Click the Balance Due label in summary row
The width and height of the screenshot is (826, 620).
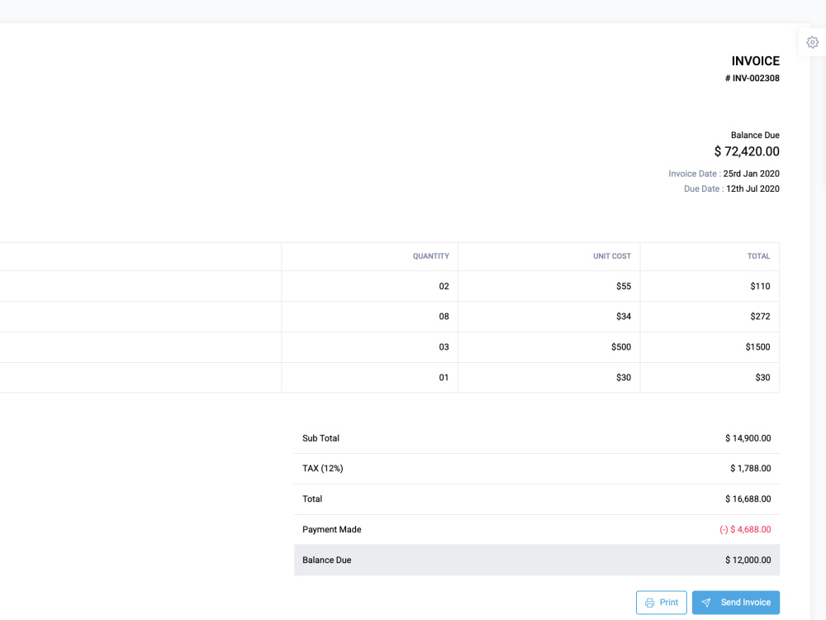point(326,560)
